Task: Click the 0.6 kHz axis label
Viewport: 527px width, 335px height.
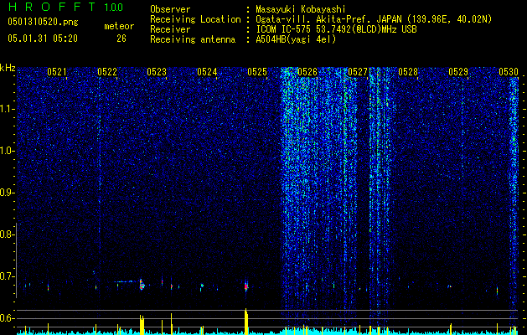Action: coord(7,318)
